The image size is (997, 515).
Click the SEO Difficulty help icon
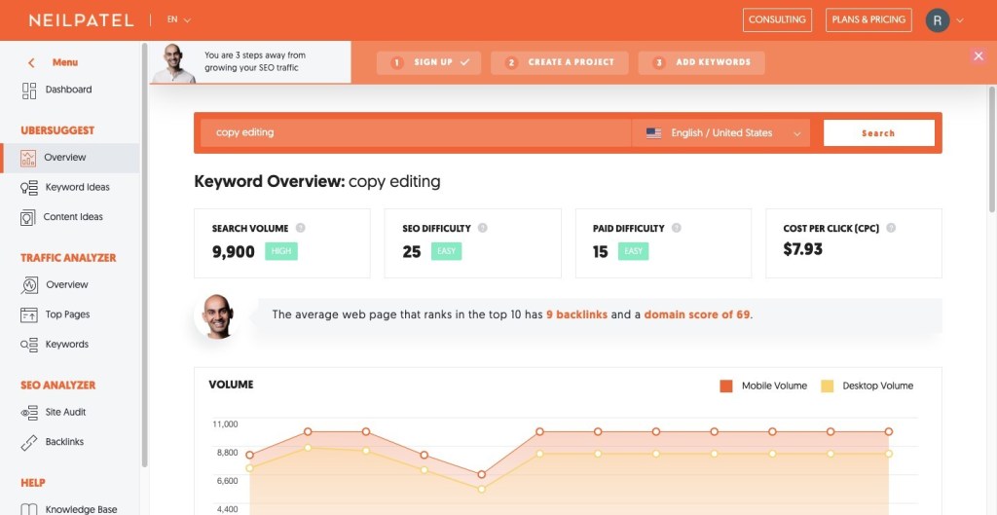[483, 228]
